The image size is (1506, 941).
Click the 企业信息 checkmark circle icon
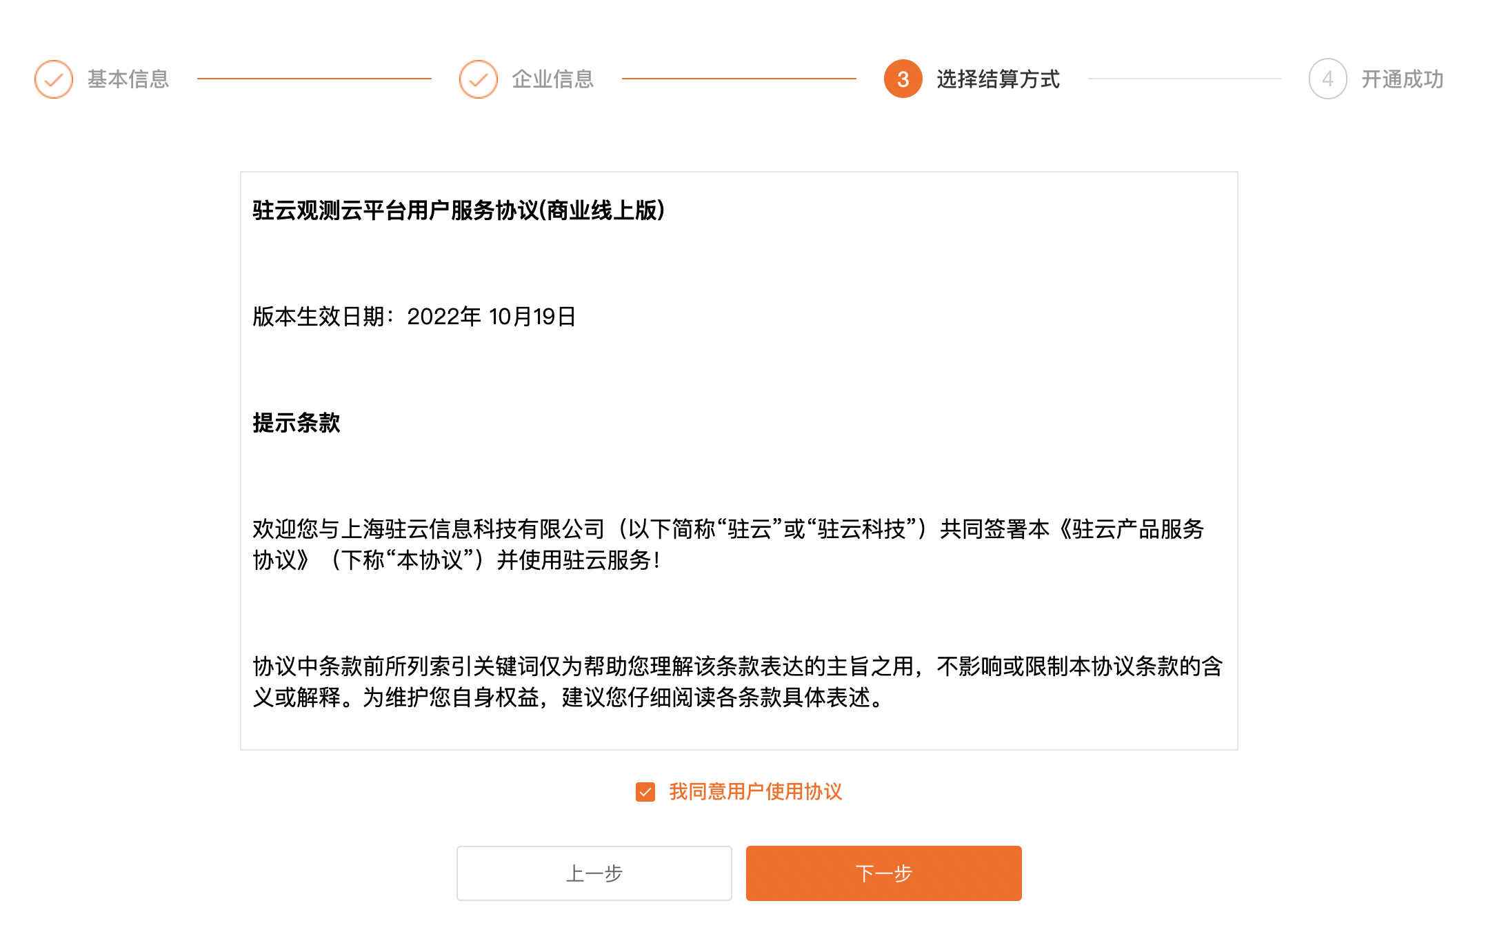479,79
